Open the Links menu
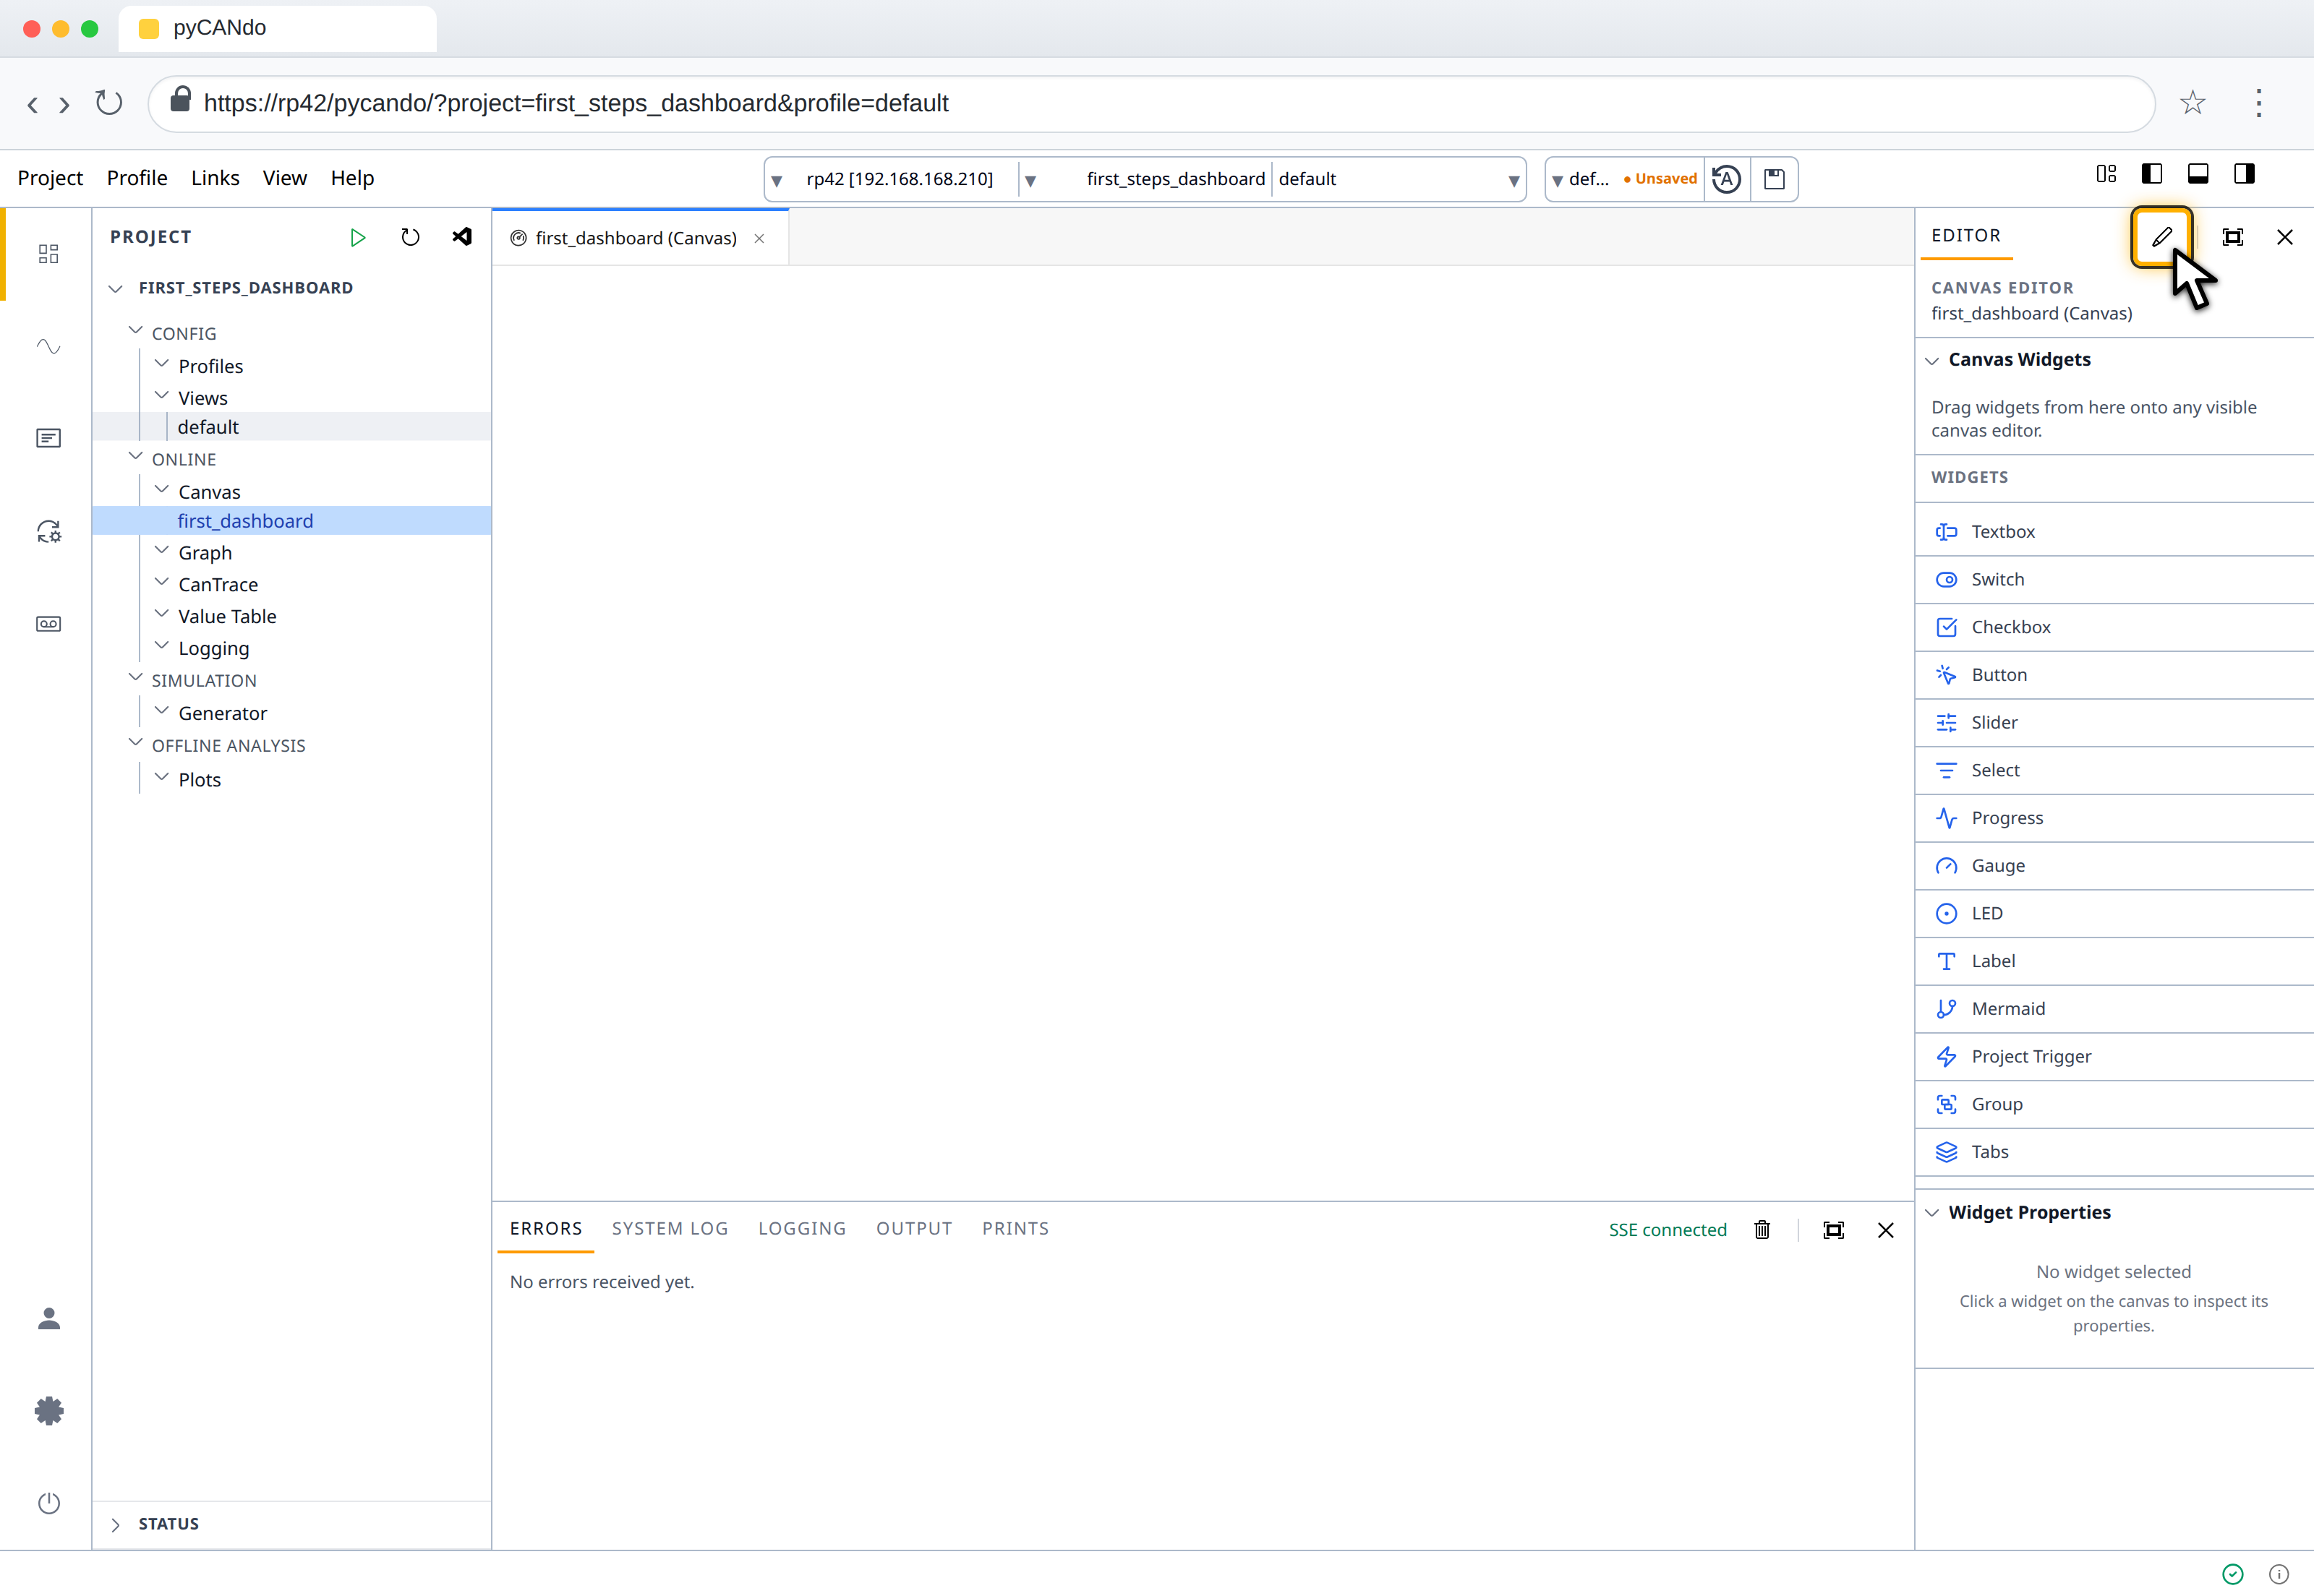The width and height of the screenshot is (2314, 1596). point(215,178)
